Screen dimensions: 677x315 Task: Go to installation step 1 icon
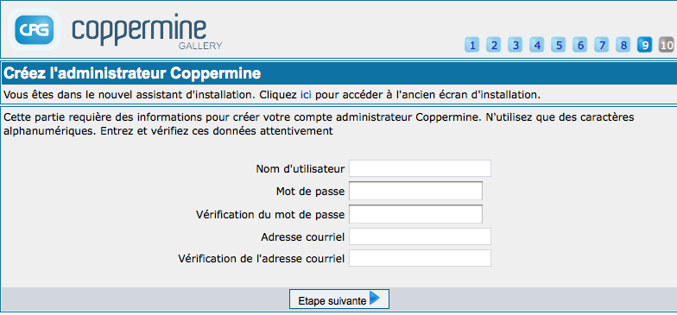[x=472, y=45]
